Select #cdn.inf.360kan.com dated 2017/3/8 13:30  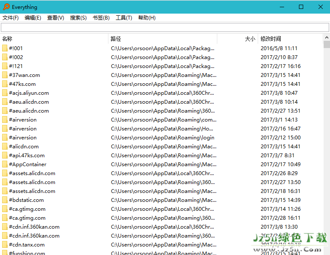34,227
